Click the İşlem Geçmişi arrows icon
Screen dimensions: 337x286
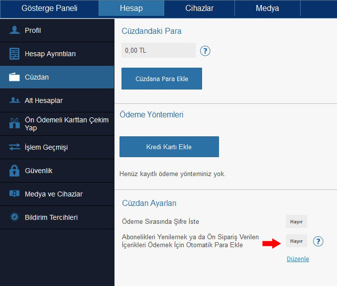14,147
